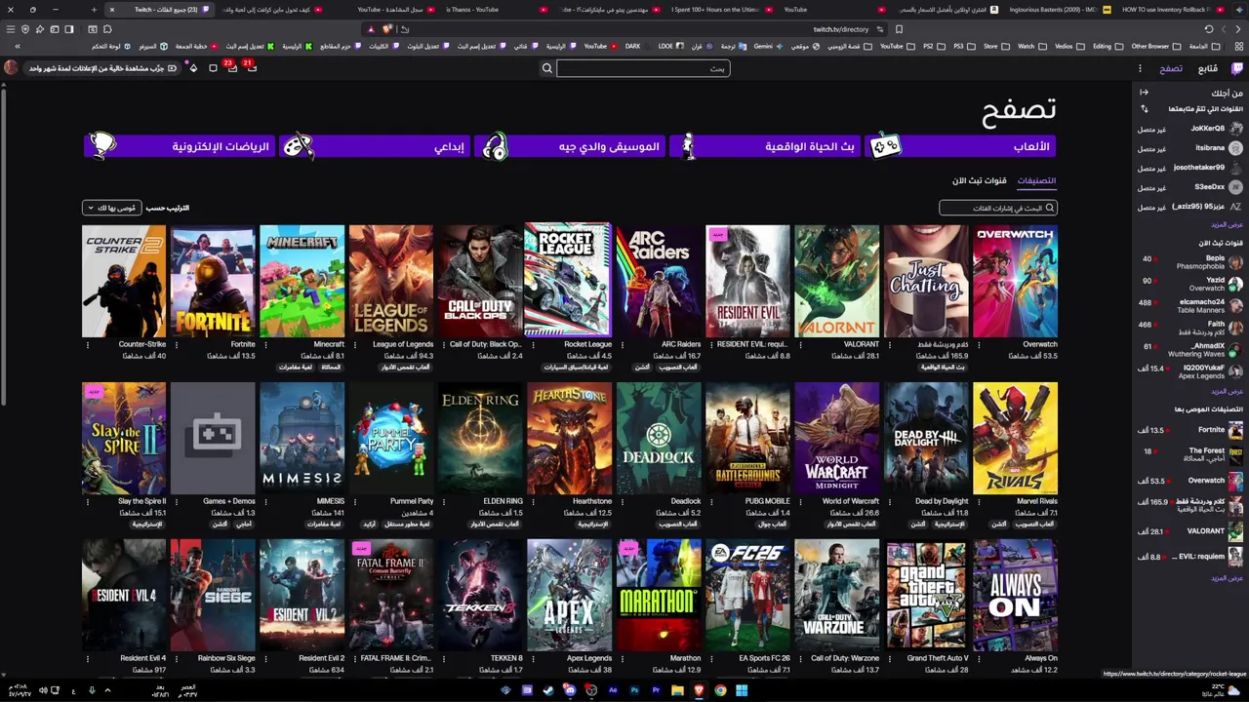This screenshot has width=1249, height=702.
Task: Open the Rocket League game cover
Action: (x=569, y=281)
